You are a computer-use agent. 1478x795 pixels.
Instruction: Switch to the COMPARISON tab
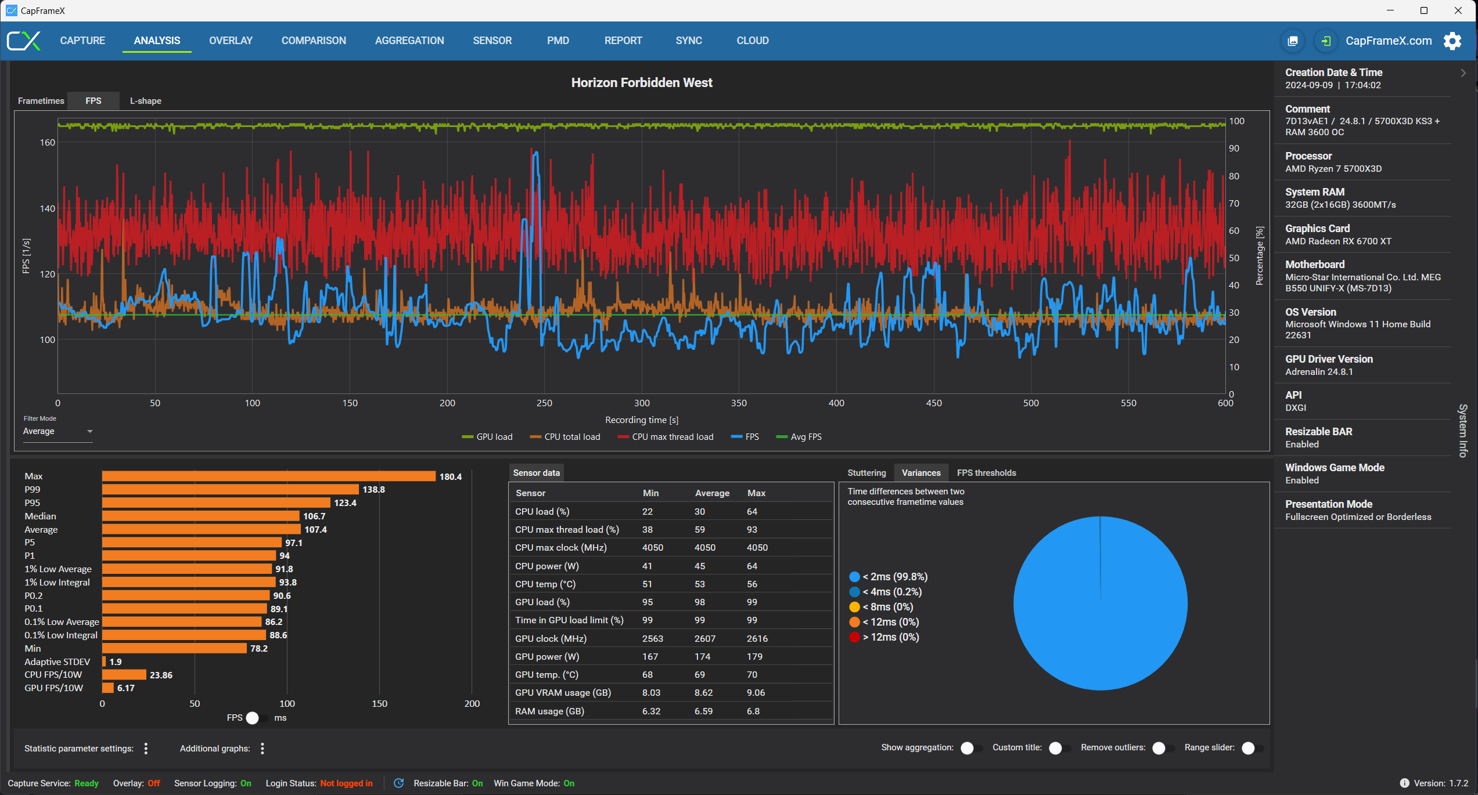[314, 41]
